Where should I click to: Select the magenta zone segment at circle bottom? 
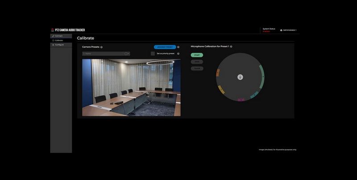241,100
